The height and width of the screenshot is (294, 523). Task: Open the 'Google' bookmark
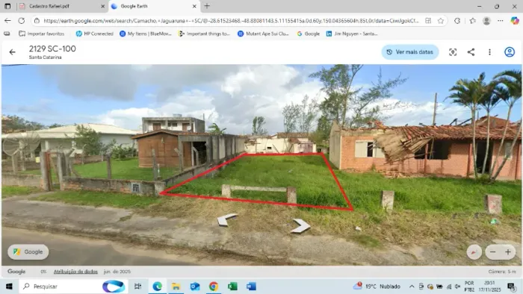(x=308, y=34)
